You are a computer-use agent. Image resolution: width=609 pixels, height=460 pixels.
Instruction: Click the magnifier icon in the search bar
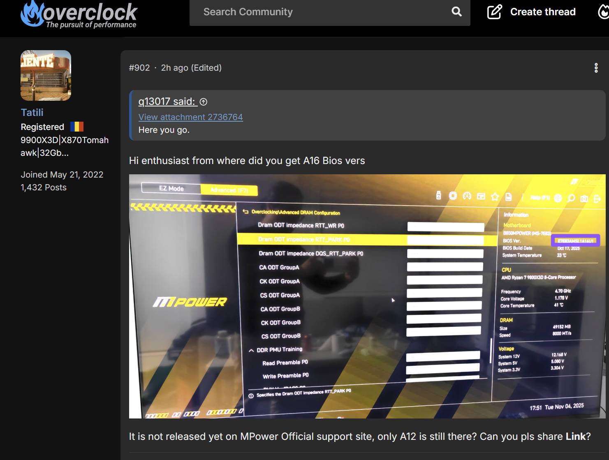tap(456, 12)
